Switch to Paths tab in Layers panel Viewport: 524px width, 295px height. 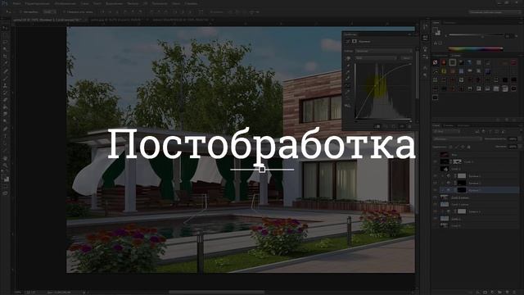(x=463, y=125)
